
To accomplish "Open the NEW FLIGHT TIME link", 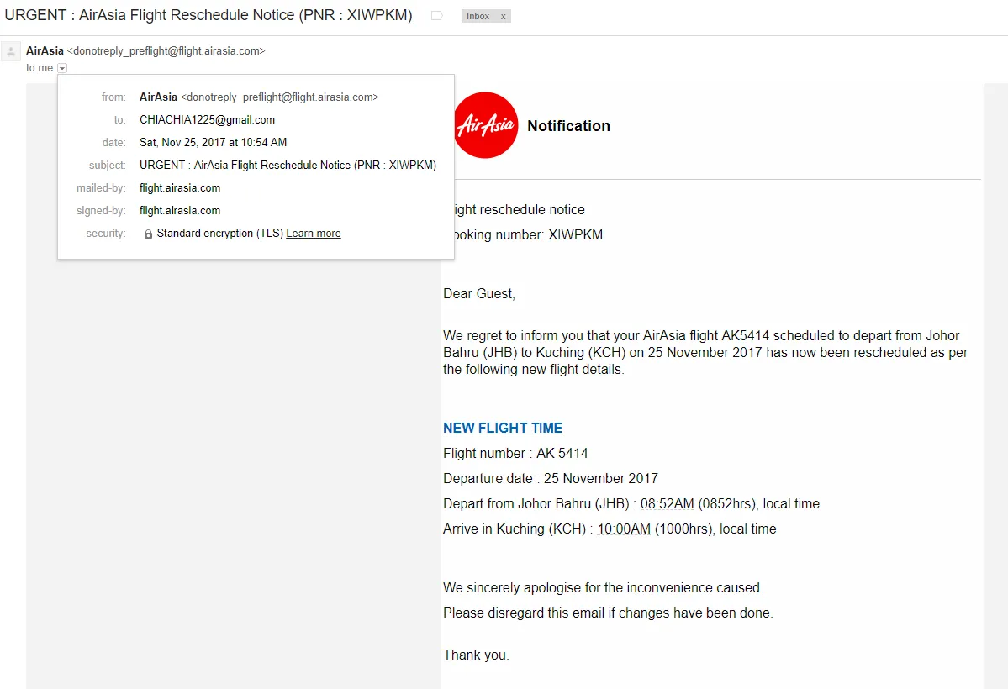I will pos(503,428).
